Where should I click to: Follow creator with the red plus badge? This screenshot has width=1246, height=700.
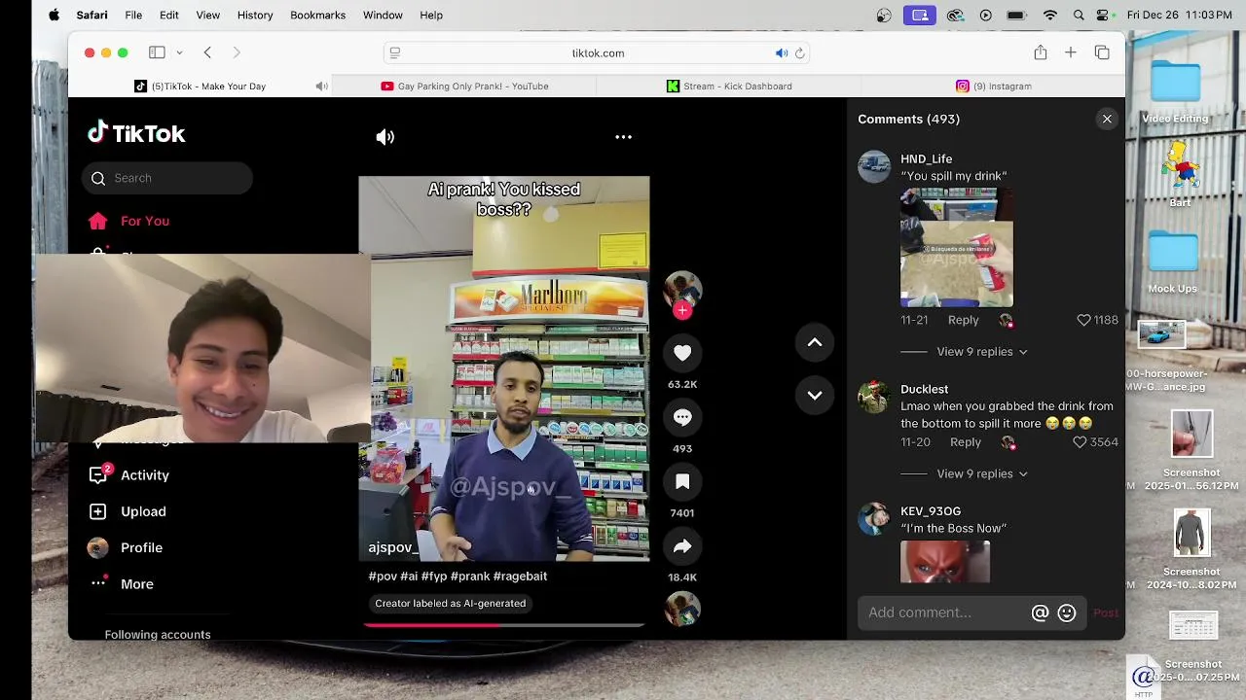tap(682, 310)
